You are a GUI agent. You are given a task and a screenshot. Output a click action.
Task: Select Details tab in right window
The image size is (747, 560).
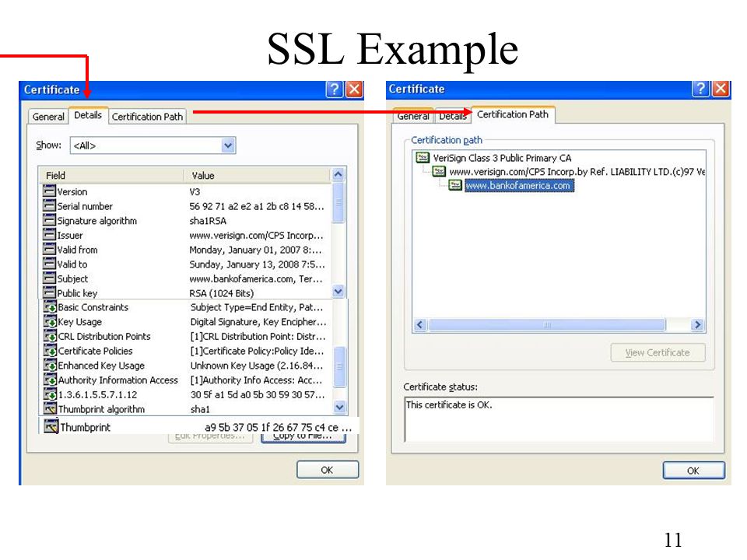453,116
